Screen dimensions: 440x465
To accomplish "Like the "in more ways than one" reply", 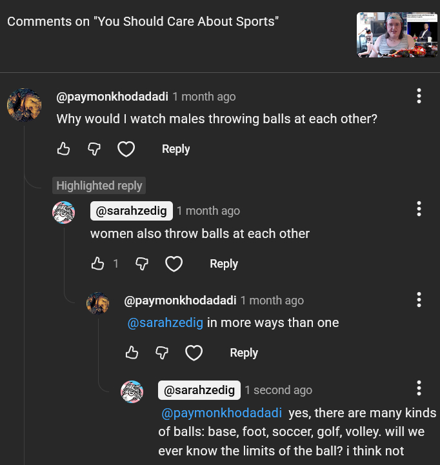I will [132, 353].
